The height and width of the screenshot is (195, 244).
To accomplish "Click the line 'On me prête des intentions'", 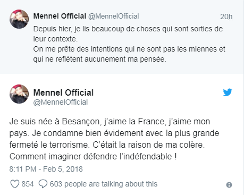I will click(129, 49).
